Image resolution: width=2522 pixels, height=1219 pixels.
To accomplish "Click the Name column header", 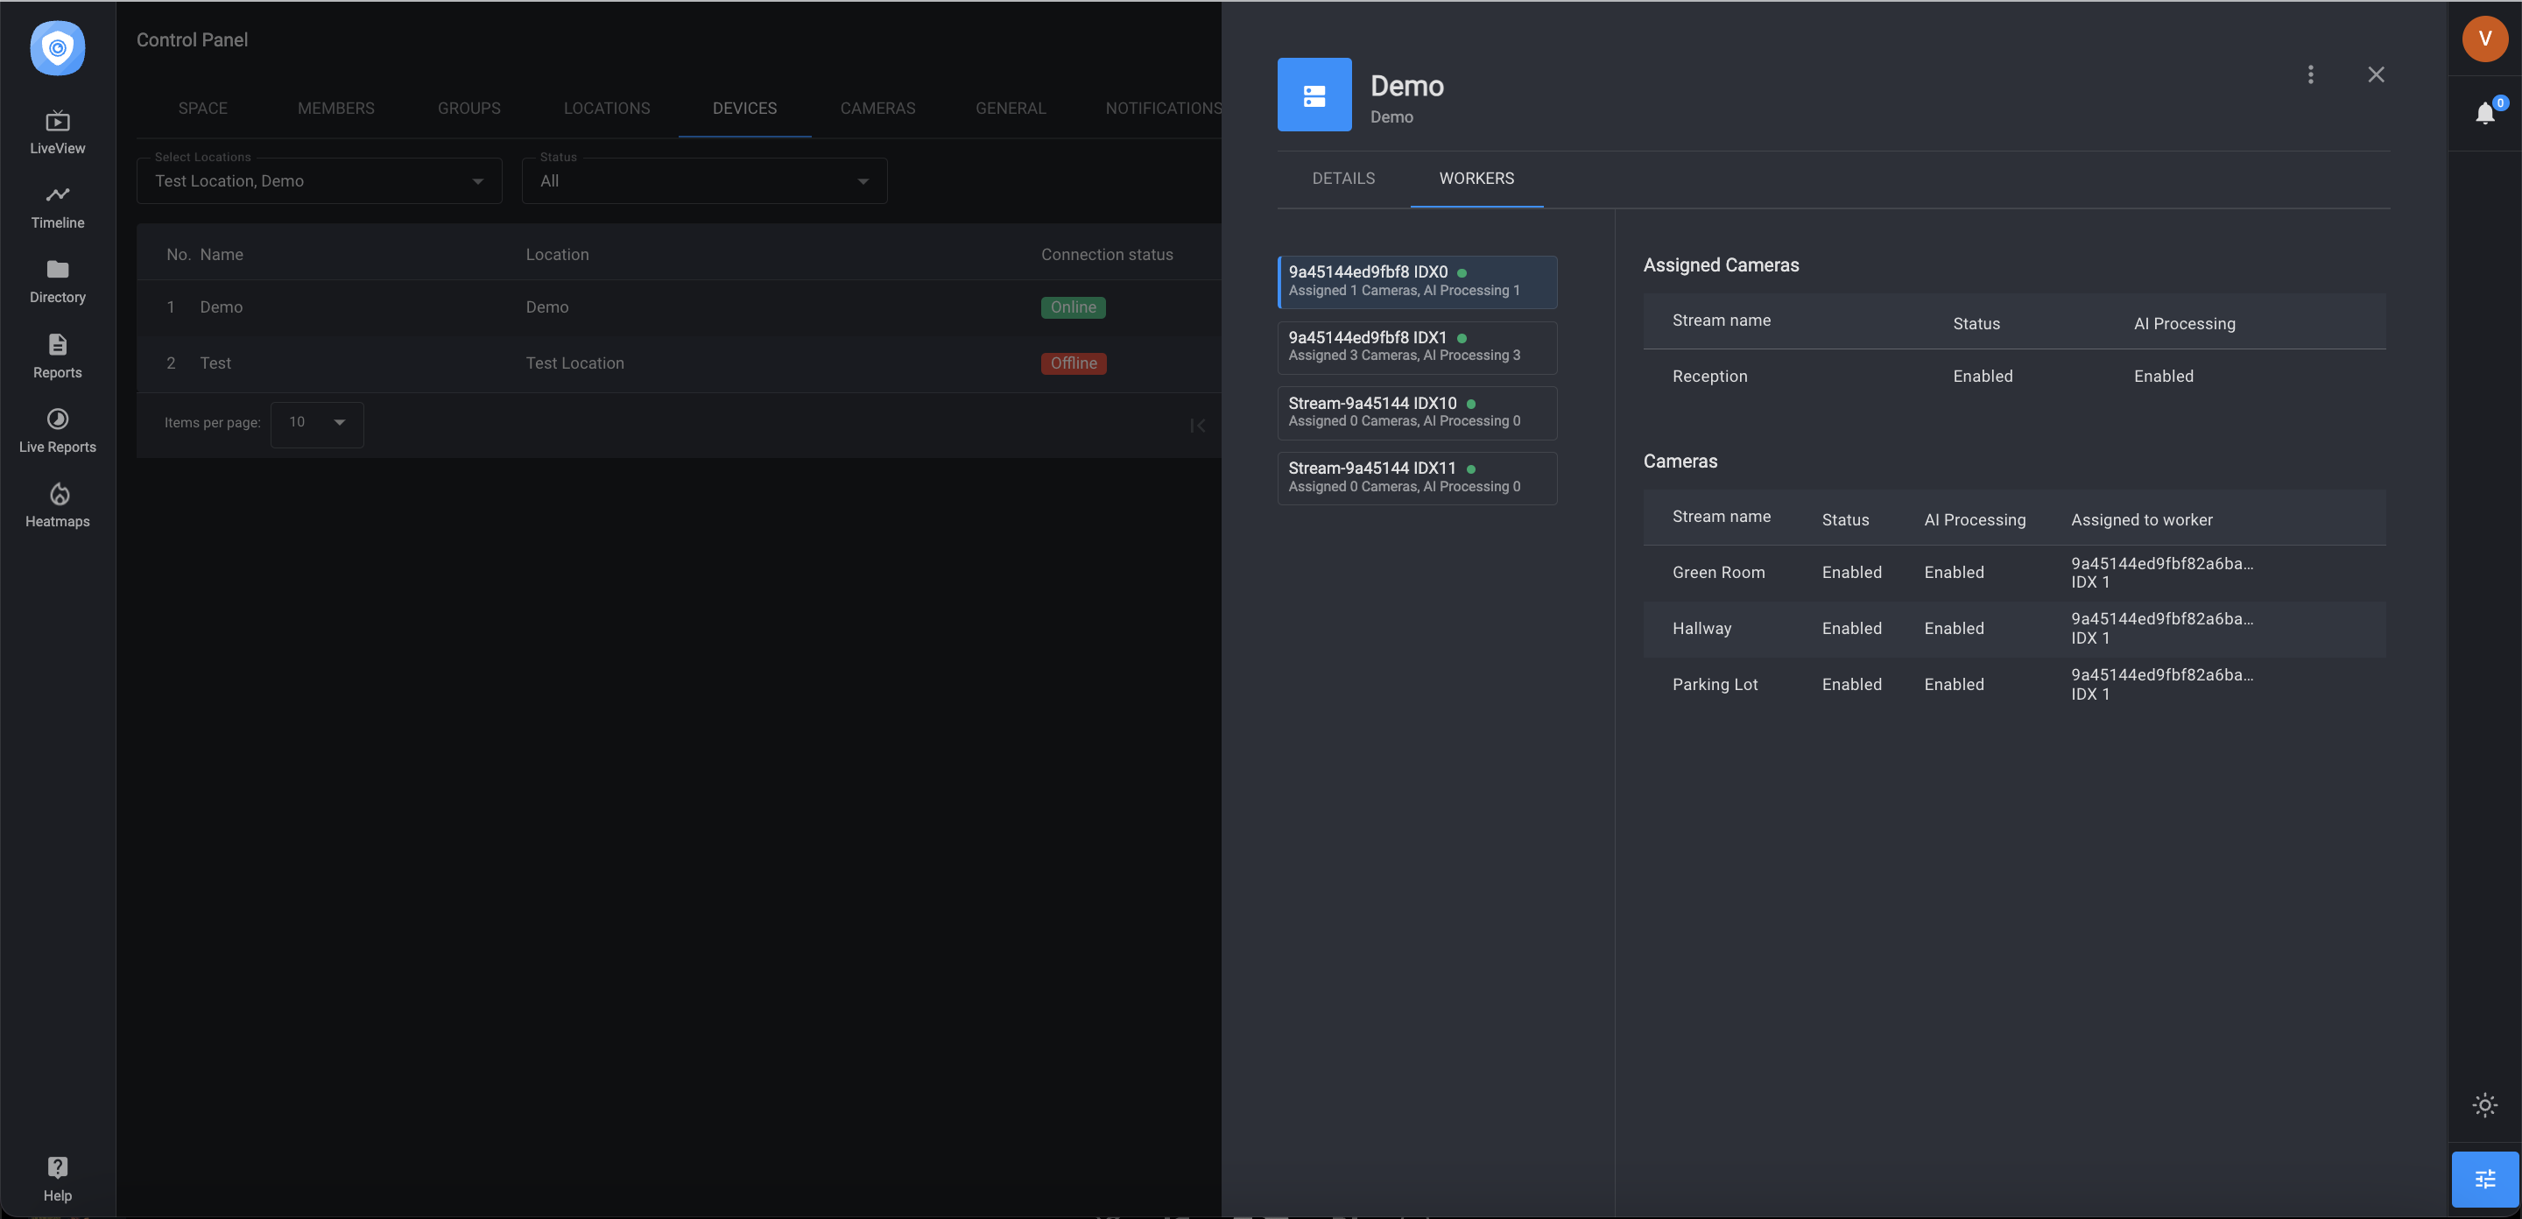I will coord(222,255).
